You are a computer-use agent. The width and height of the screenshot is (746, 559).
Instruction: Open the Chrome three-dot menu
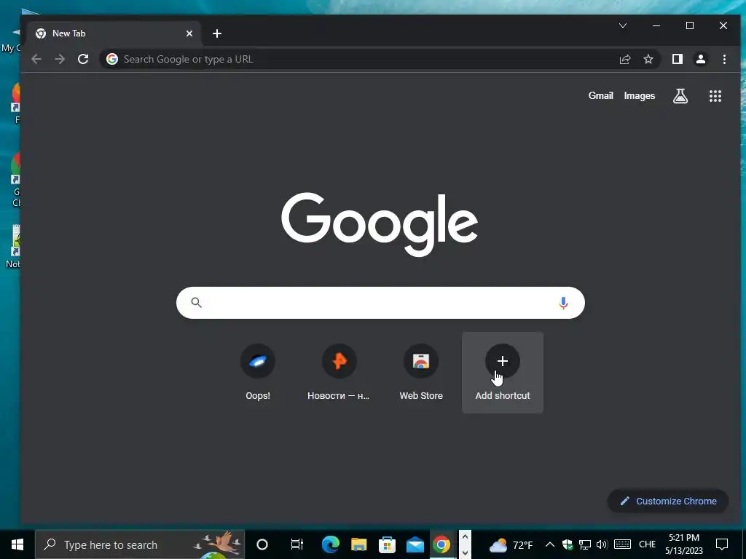click(x=724, y=59)
